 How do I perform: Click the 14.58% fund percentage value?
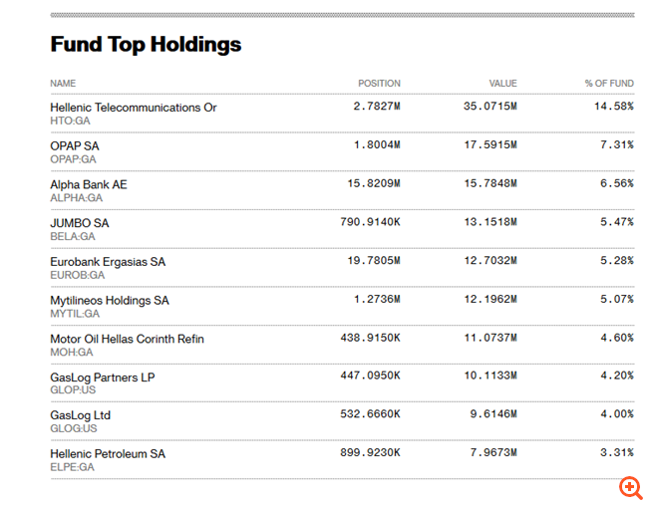point(613,107)
